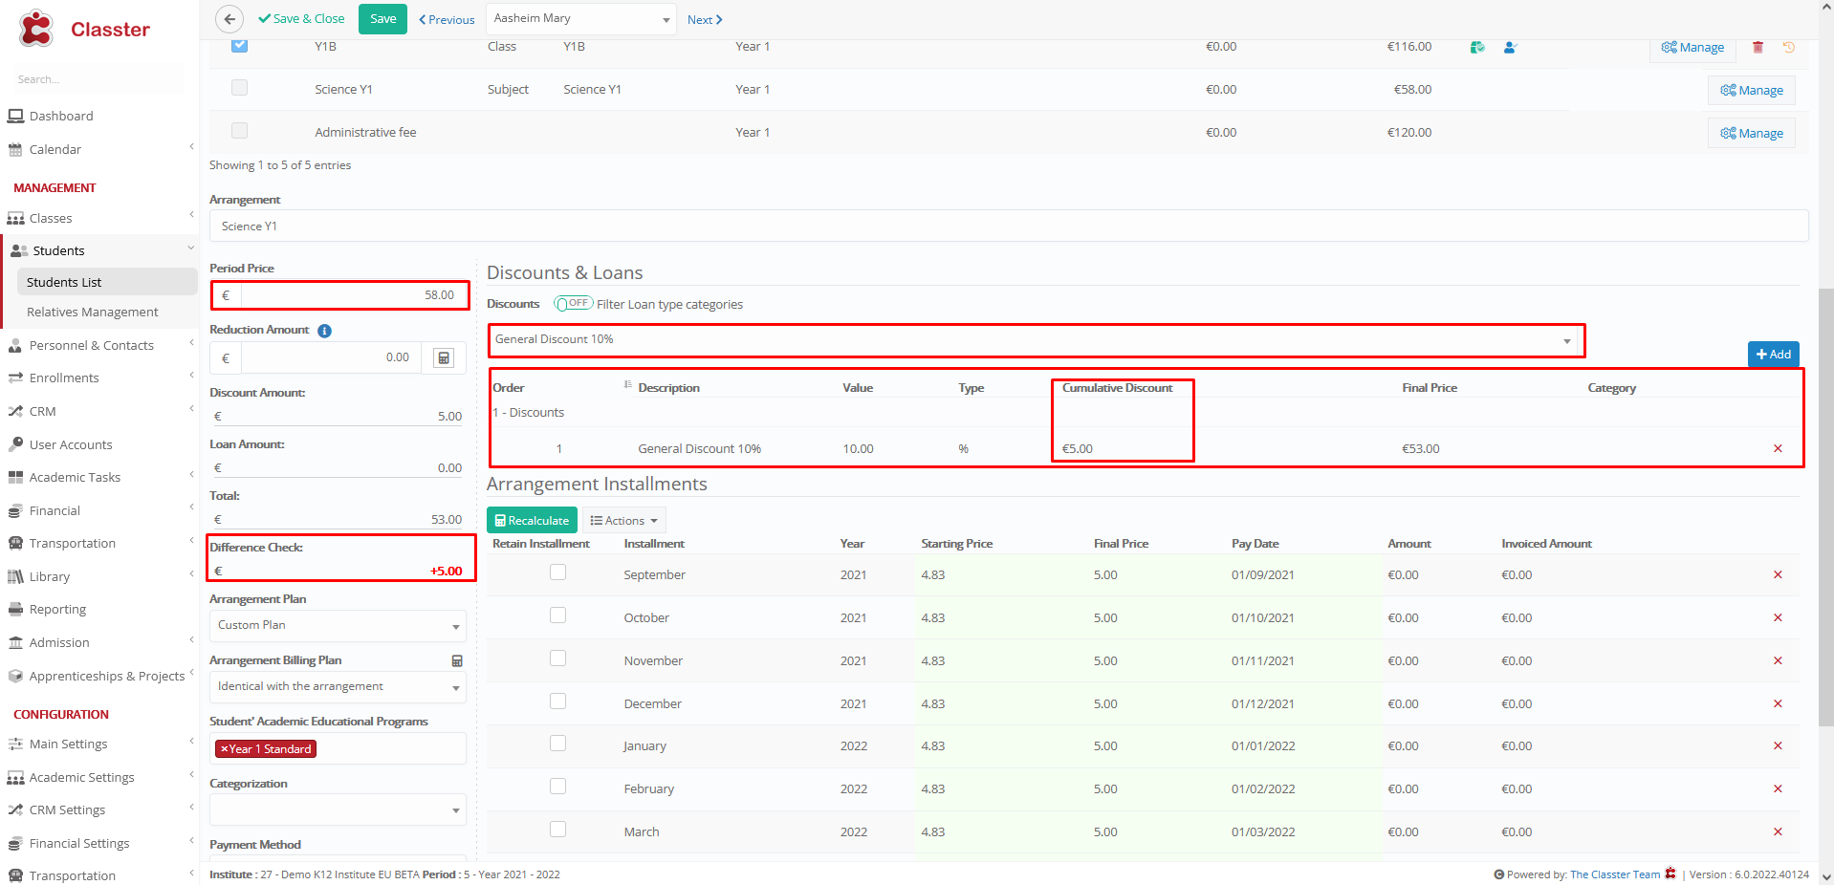Click the green Save button
1834x885 pixels.
coord(382,19)
